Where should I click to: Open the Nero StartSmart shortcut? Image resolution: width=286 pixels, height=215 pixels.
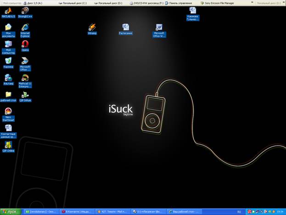(8, 114)
